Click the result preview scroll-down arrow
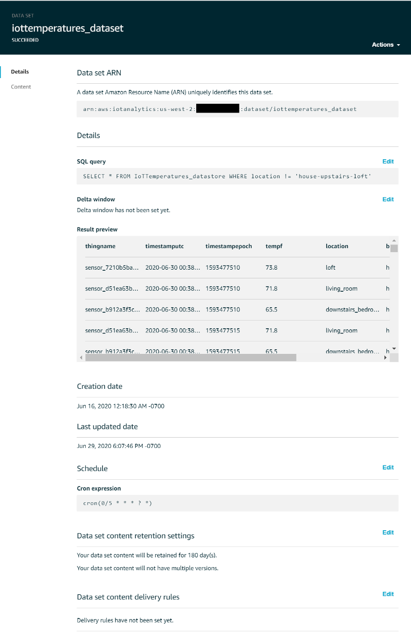The width and height of the screenshot is (411, 638). [394, 349]
